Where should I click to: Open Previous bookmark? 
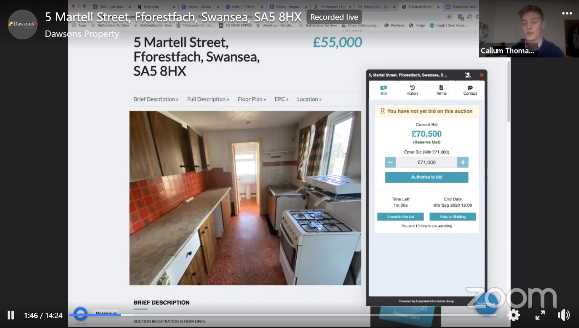394,25
